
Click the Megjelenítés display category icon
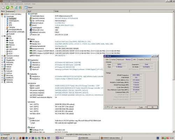point(5,60)
